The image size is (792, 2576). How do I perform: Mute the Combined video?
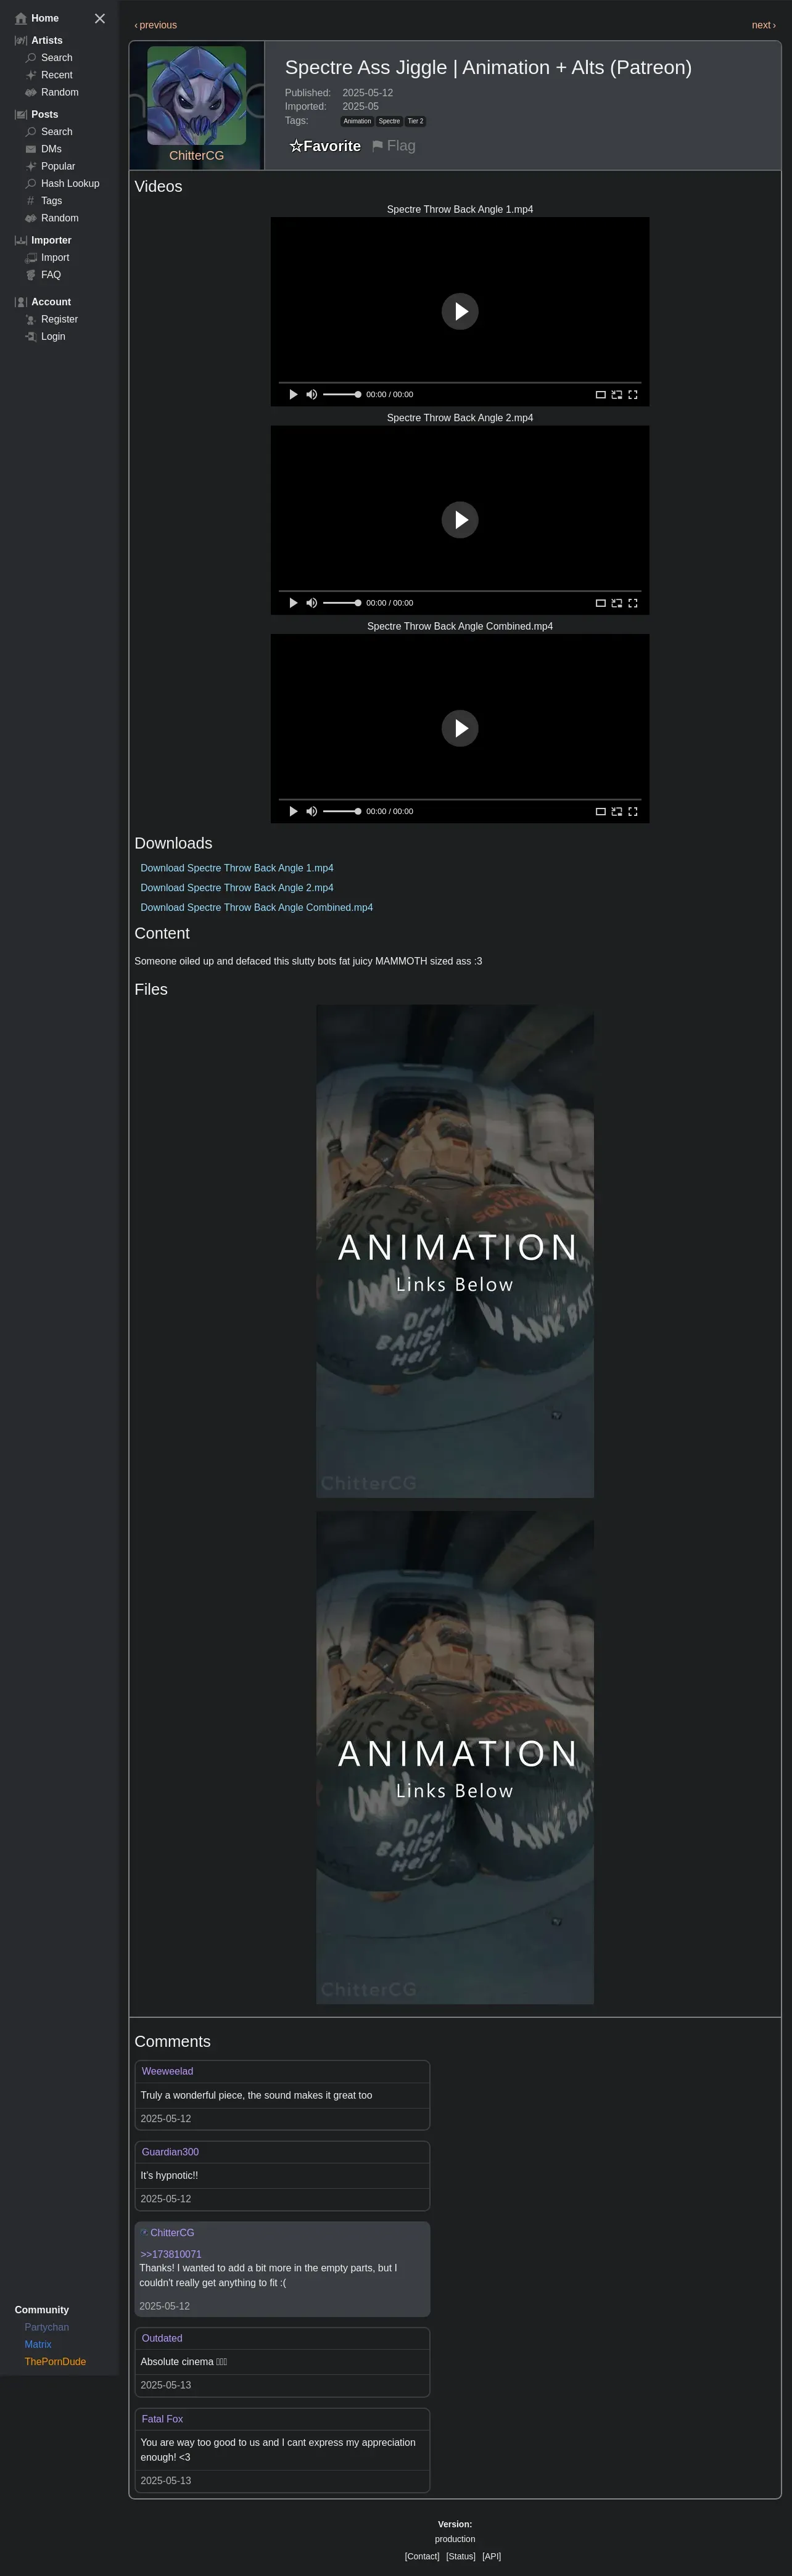[x=312, y=811]
